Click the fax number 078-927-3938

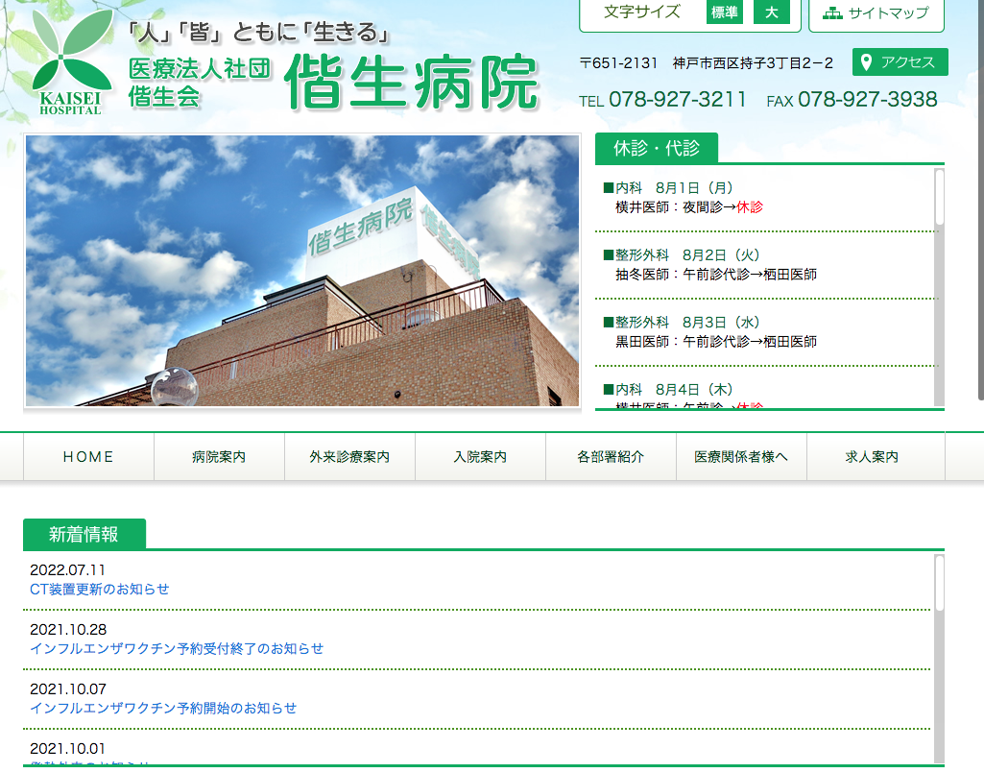pyautogui.click(x=867, y=99)
